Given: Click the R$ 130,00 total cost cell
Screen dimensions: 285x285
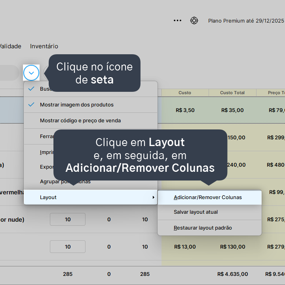Looking at the screenshot, I should (x=232, y=247).
